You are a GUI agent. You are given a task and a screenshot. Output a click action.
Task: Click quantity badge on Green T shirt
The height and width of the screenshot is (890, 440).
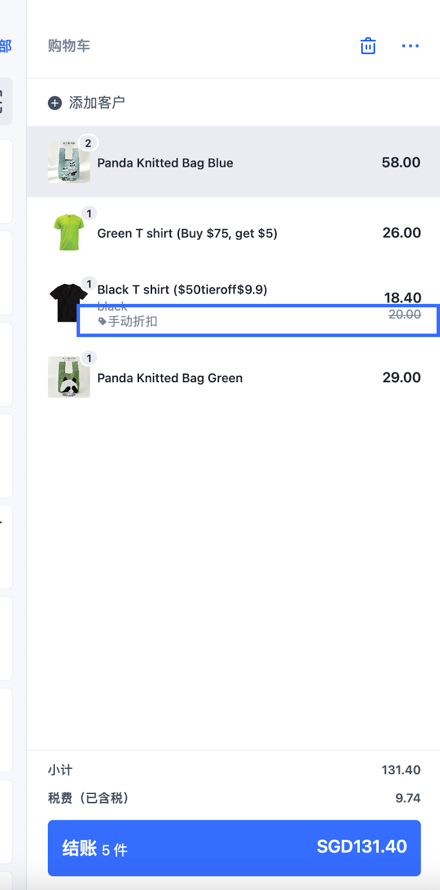click(89, 214)
